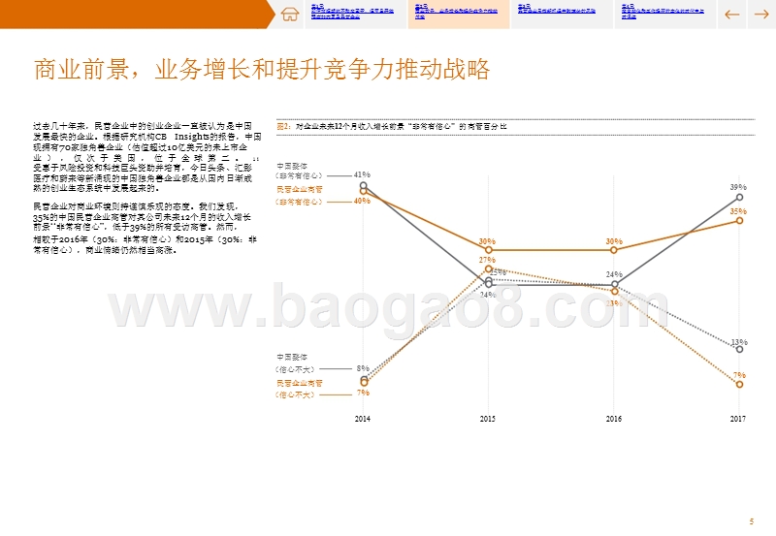Click the 41% label at 2014
The height and width of the screenshot is (536, 776).
pyautogui.click(x=362, y=174)
